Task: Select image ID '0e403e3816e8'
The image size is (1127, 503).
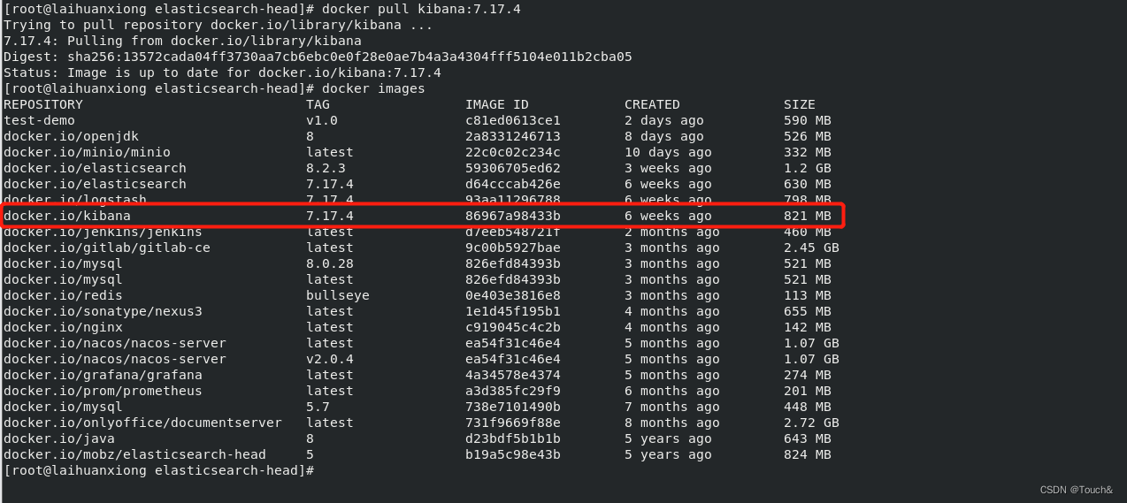Action: (513, 295)
